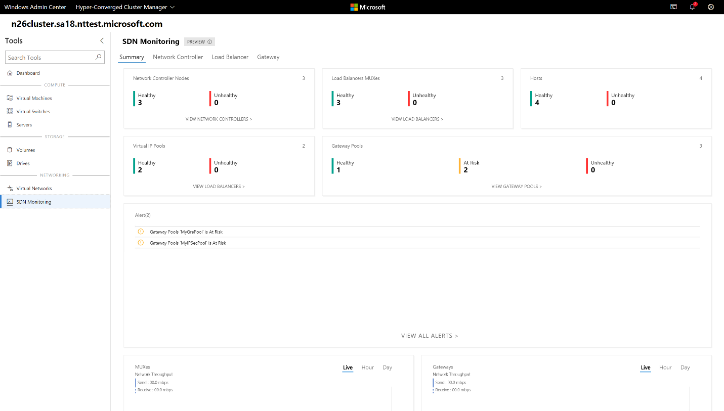Collapse the Tools panel with chevron
The width and height of the screenshot is (724, 411).
click(x=102, y=41)
